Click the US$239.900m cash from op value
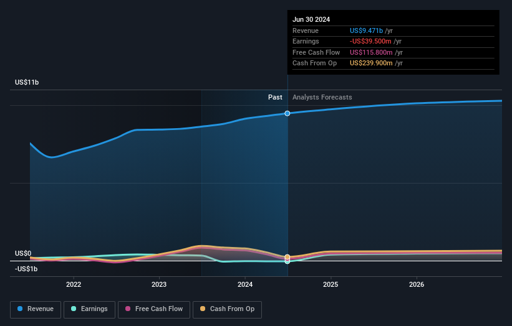 pos(371,63)
